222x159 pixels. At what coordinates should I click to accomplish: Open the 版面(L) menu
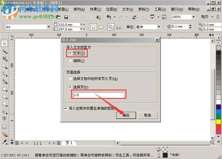click(63, 9)
